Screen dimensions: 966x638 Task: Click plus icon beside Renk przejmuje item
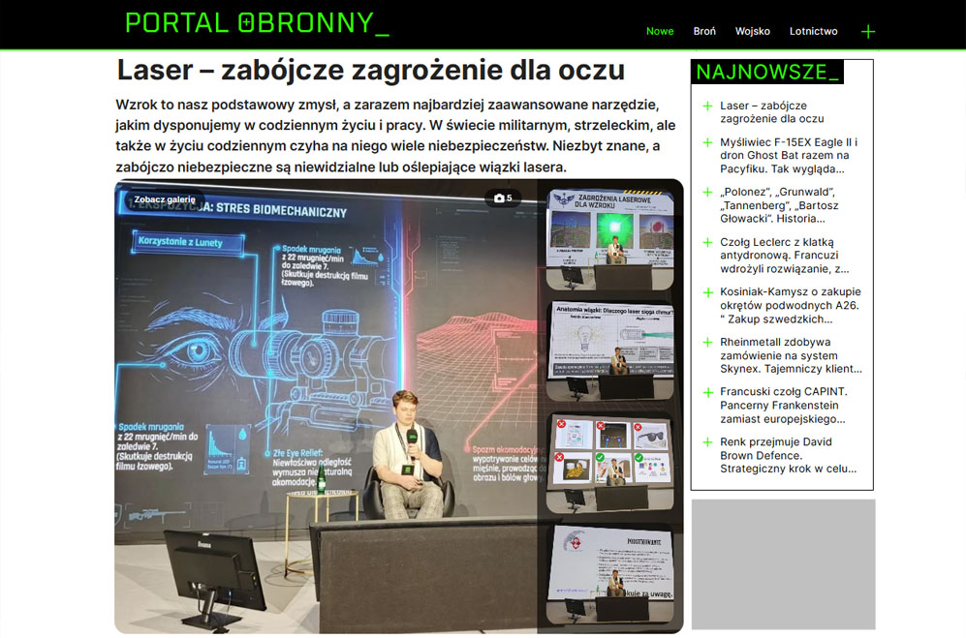708,442
